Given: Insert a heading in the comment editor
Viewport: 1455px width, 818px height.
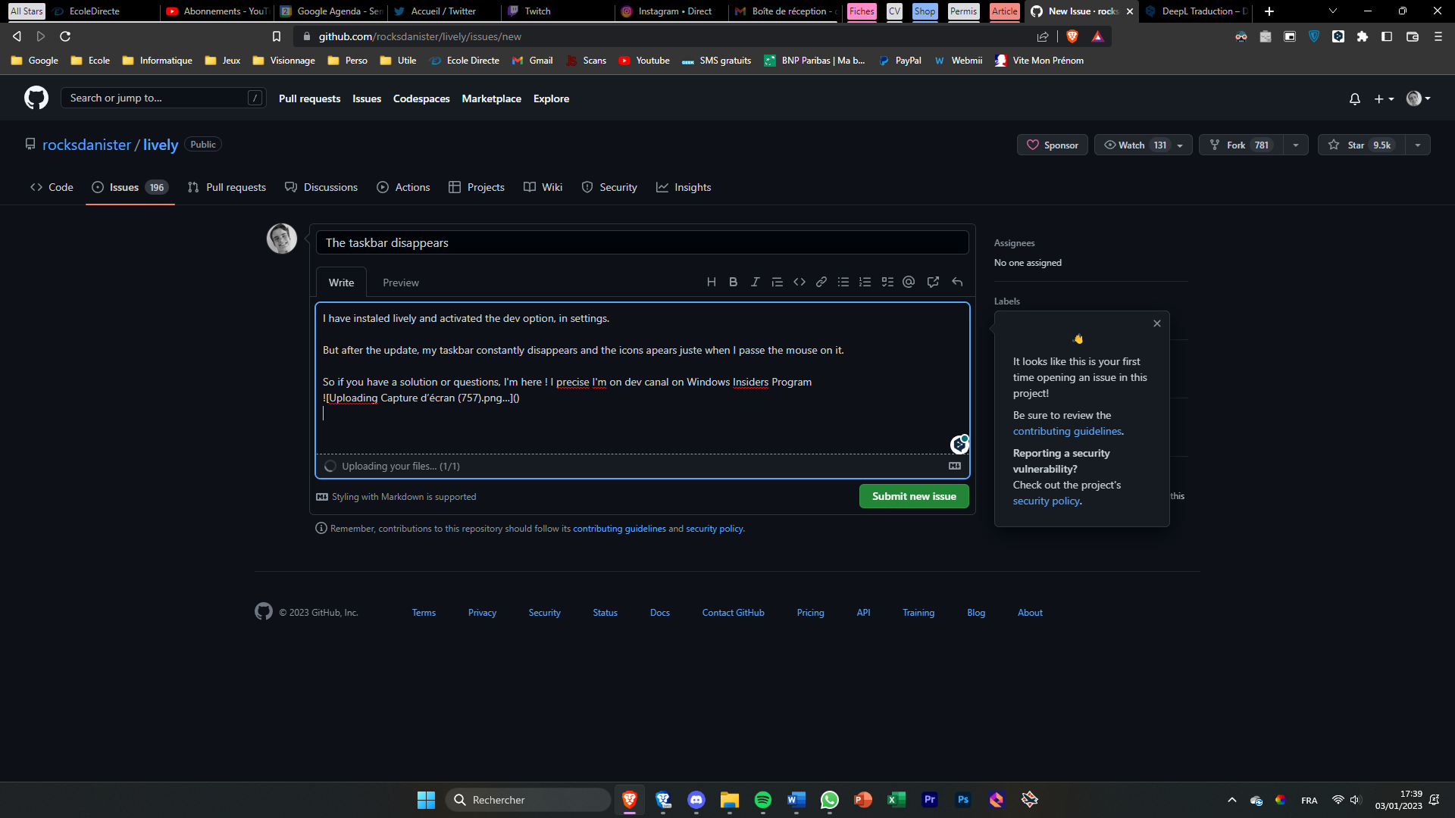Looking at the screenshot, I should 711,281.
